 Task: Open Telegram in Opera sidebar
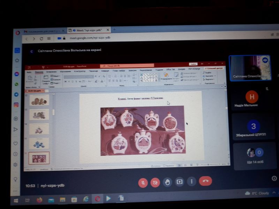(16, 94)
